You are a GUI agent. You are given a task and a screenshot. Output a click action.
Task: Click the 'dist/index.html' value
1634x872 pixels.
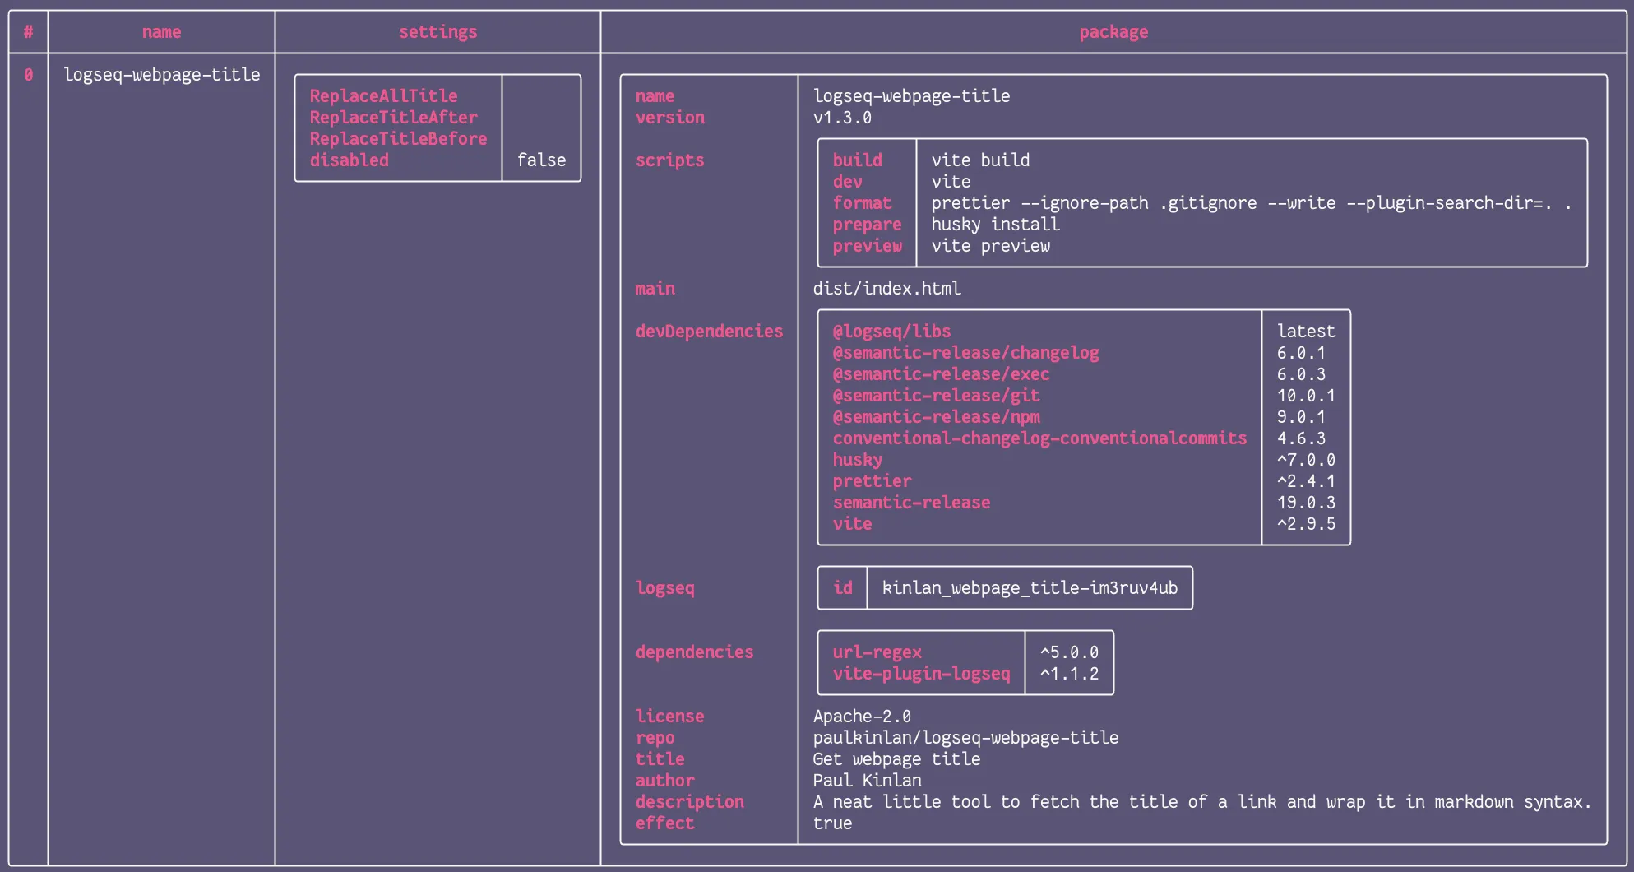point(886,289)
